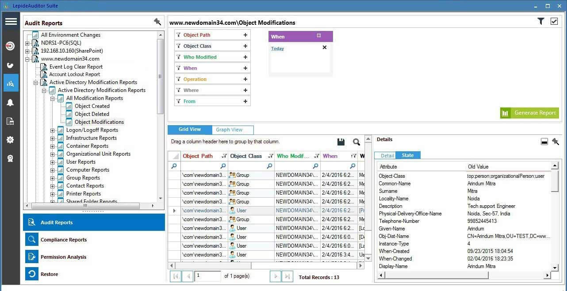Viewport: 567px width, 291px height.
Task: Click the page number input field
Action: coord(208,276)
